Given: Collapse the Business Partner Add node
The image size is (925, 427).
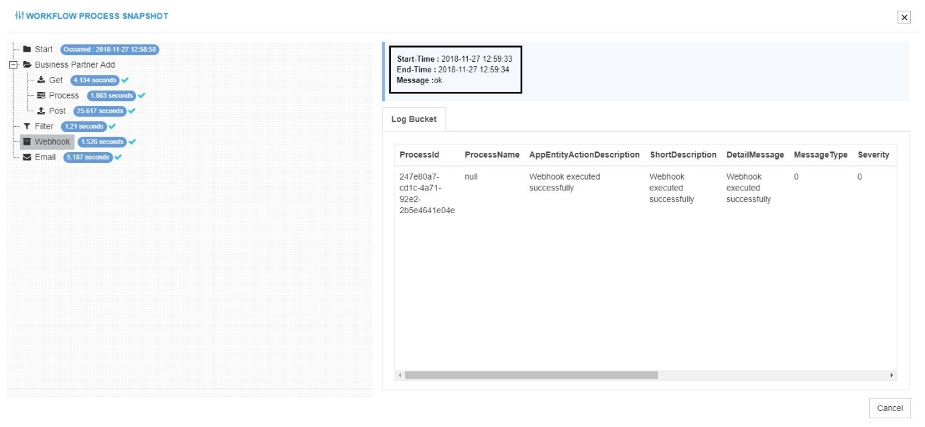Looking at the screenshot, I should click(x=13, y=65).
